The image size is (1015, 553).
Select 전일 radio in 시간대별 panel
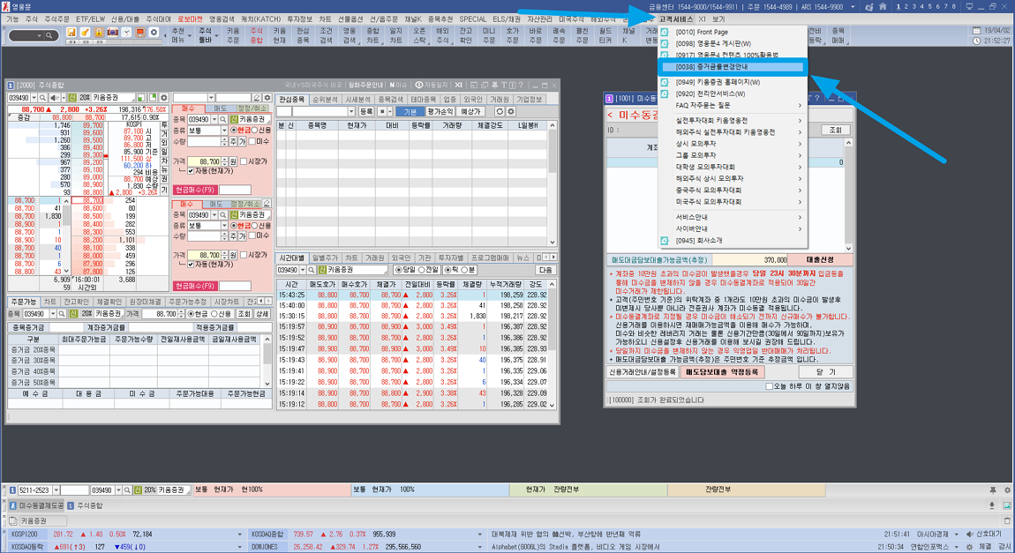[421, 270]
